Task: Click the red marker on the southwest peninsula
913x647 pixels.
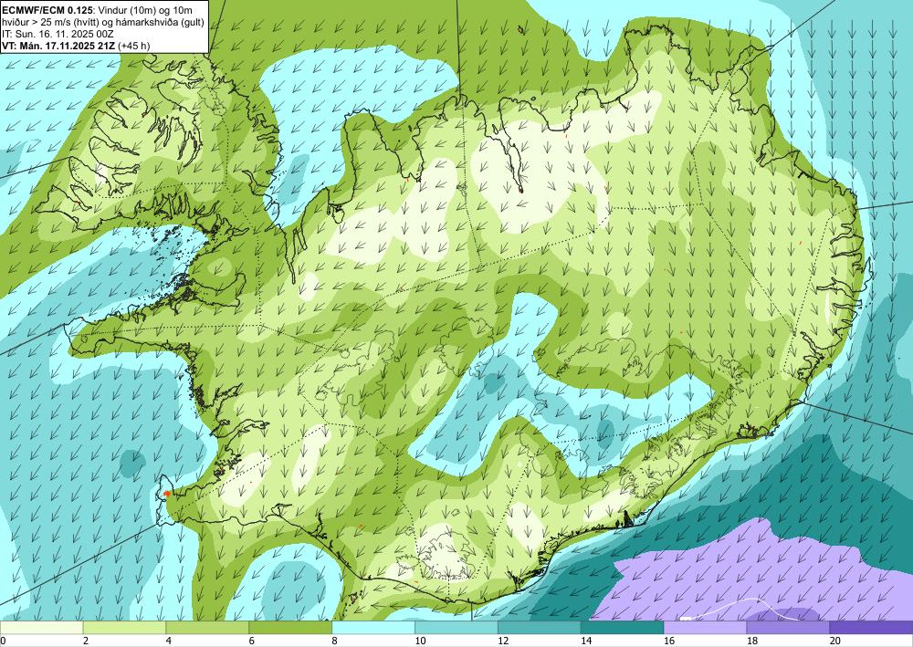Action: [x=167, y=494]
